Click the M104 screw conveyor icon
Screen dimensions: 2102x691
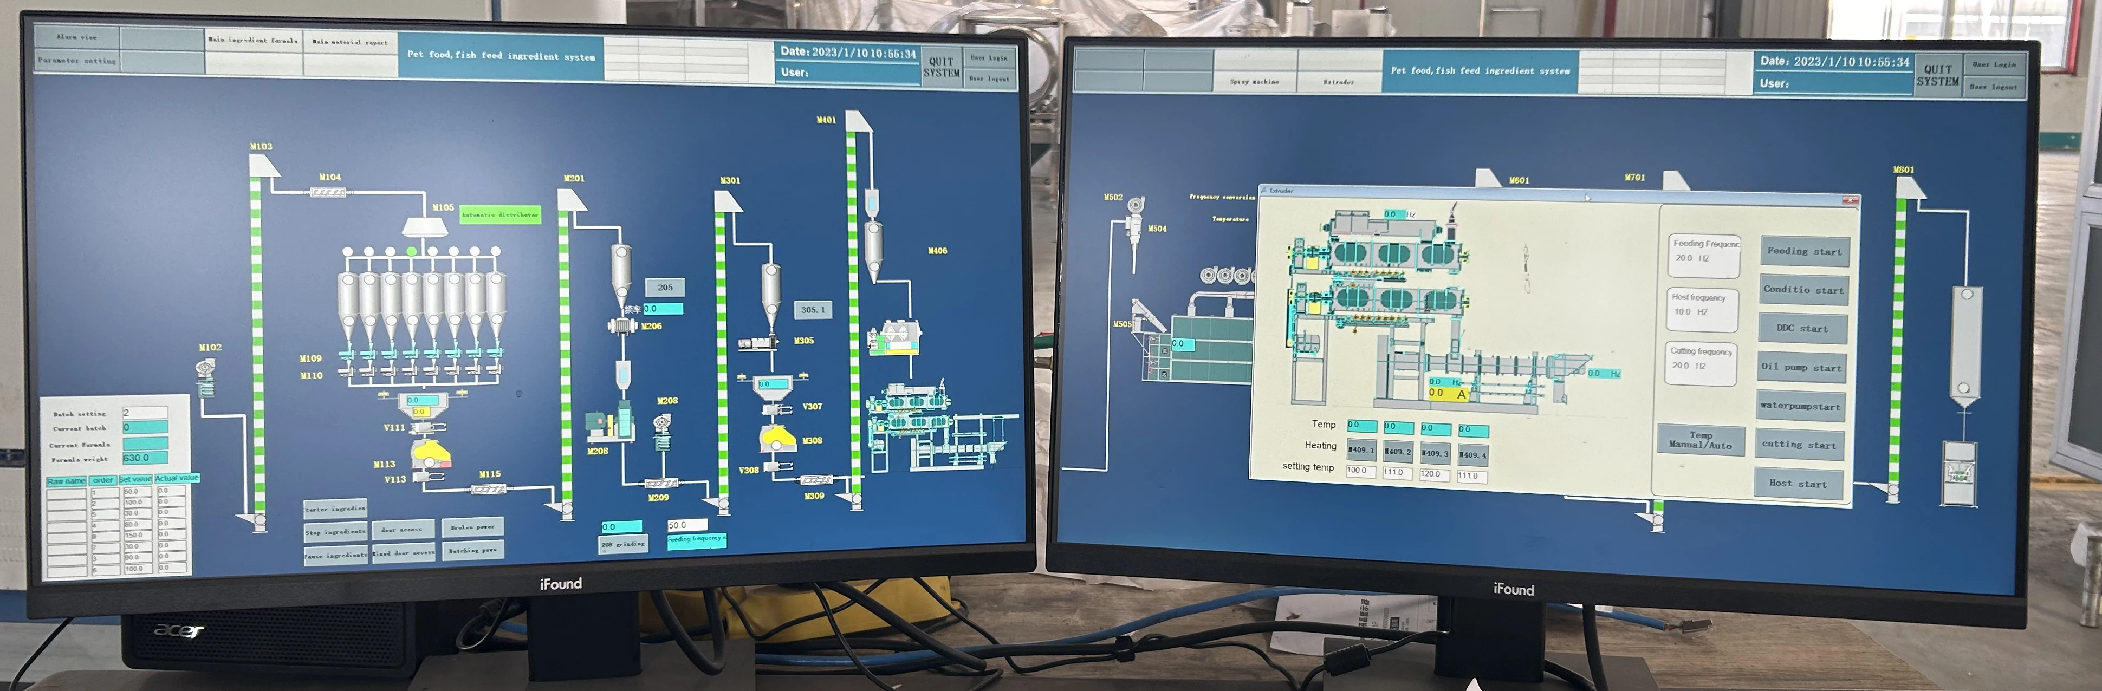pyautogui.click(x=328, y=193)
